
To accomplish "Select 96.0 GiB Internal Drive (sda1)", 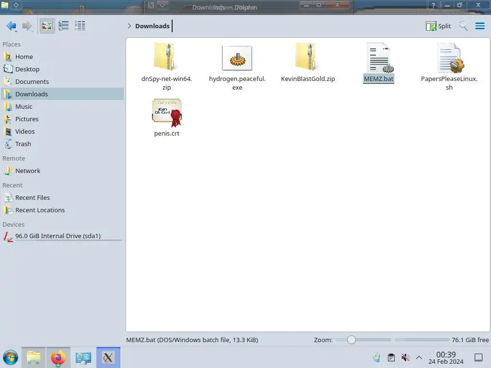I will pos(62,236).
